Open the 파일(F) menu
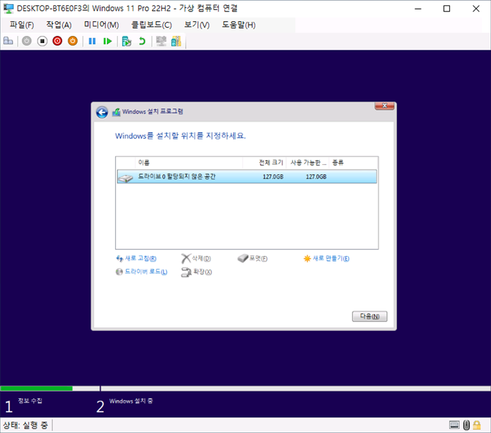The height and width of the screenshot is (433, 491). pyautogui.click(x=22, y=25)
